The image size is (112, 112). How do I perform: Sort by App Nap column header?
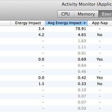click(x=100, y=23)
